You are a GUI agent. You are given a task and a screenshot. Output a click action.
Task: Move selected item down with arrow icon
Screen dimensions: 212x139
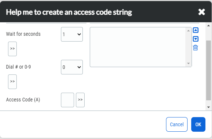click(x=196, y=39)
